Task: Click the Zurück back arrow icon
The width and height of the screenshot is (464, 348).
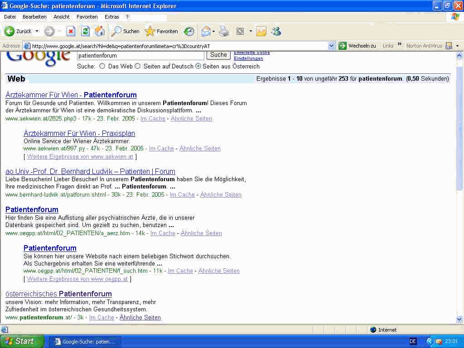Action: [9, 31]
